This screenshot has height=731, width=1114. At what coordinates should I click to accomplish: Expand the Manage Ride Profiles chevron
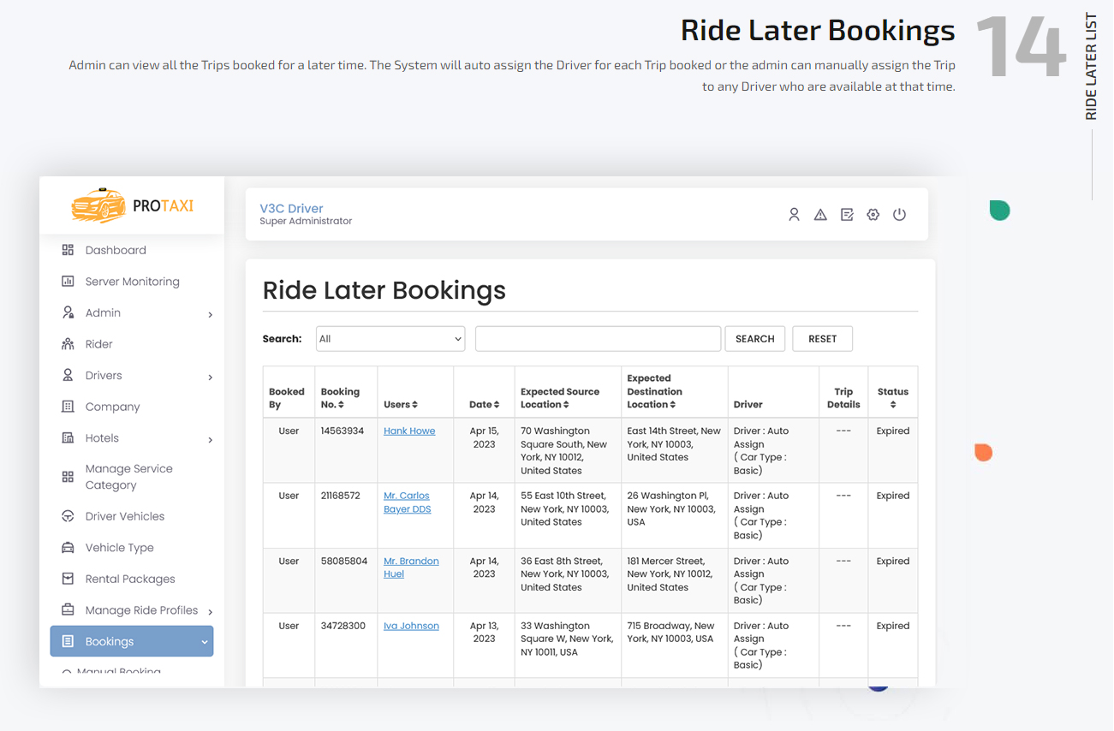tap(211, 612)
